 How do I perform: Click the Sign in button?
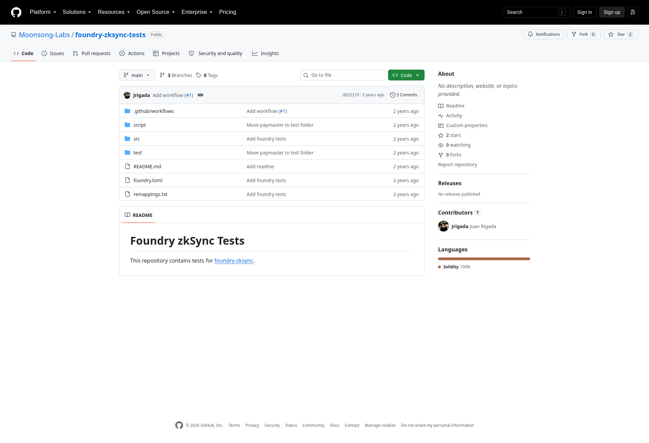(x=584, y=12)
